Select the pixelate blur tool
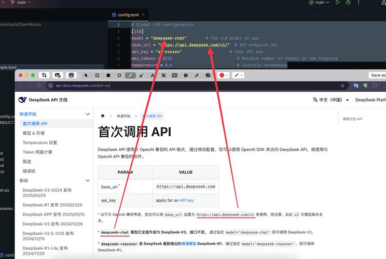This screenshot has width=386, height=259. (x=163, y=75)
